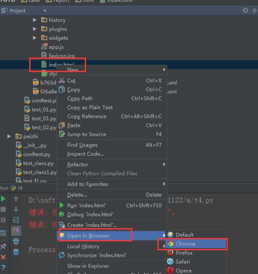Select Show in Explorer
The height and width of the screenshot is (274, 258).
tap(112, 266)
